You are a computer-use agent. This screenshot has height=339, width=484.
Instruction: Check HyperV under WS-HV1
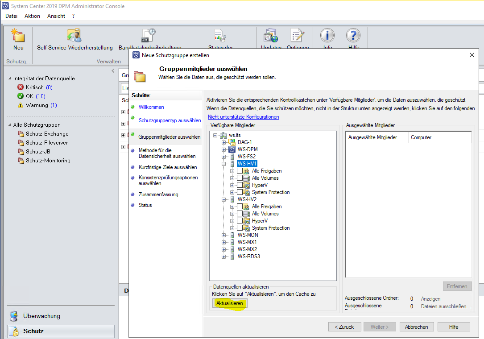(x=240, y=185)
